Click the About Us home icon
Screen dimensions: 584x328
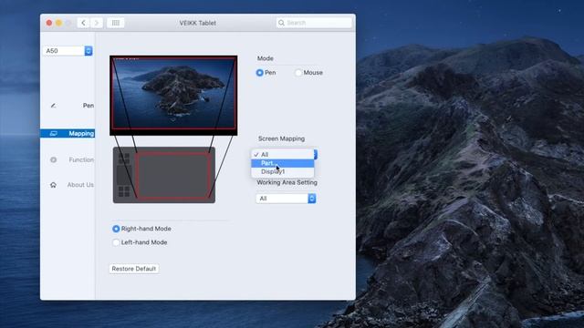tap(53, 185)
